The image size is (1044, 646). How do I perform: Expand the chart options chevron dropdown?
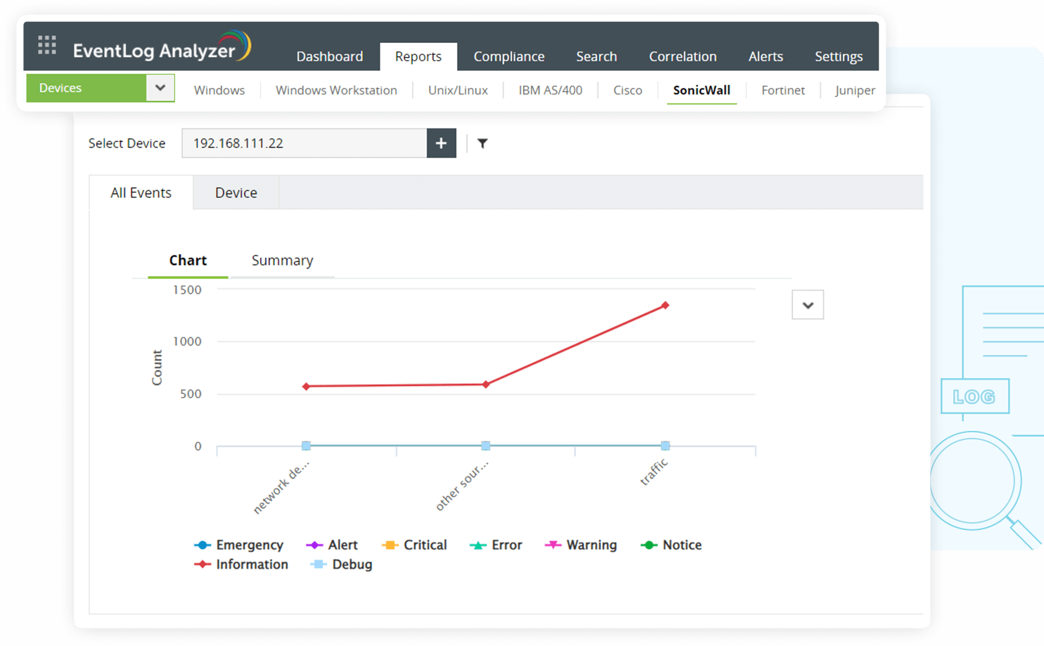pos(808,305)
